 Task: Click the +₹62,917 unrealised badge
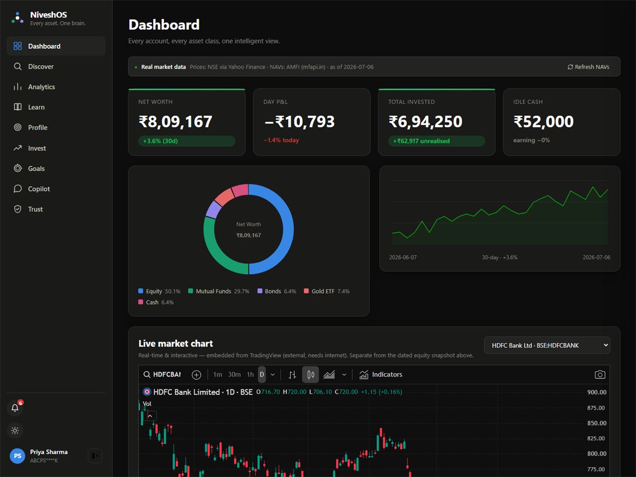tap(437, 141)
